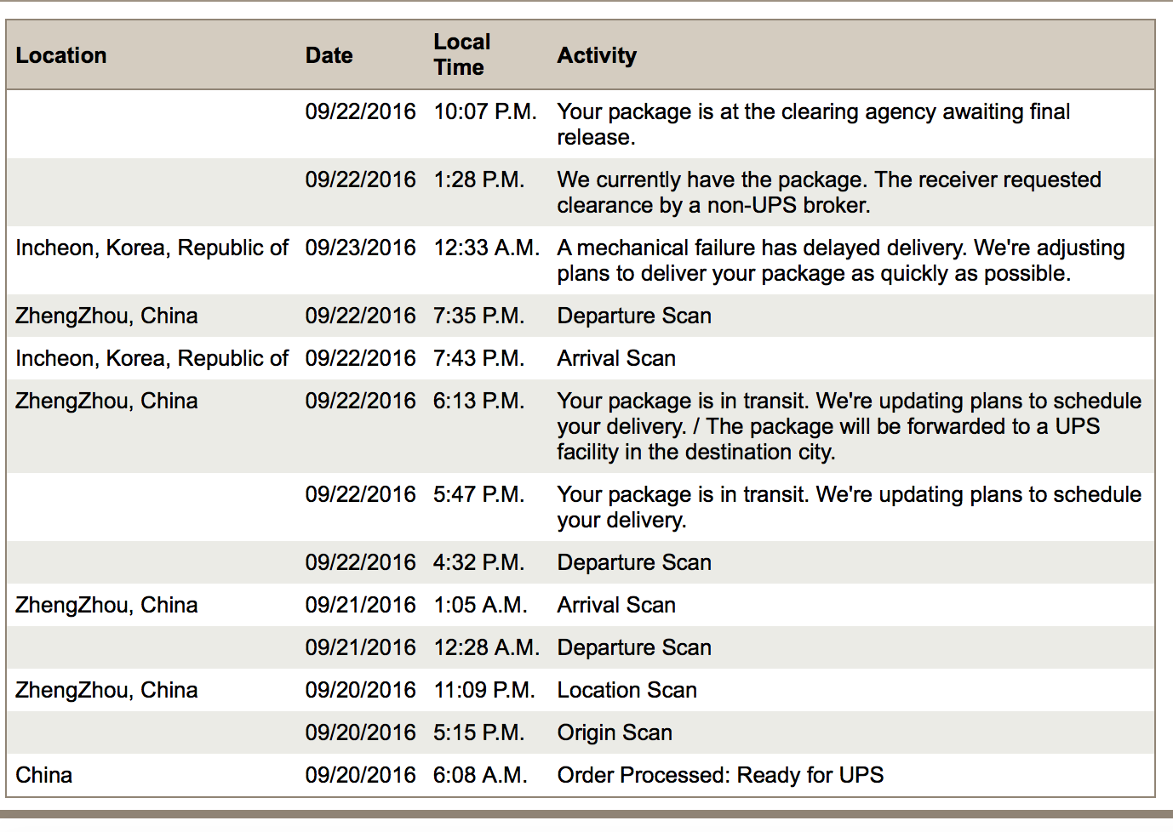Click the Local Time column header
This screenshot has width=1173, height=832.
coord(461,54)
